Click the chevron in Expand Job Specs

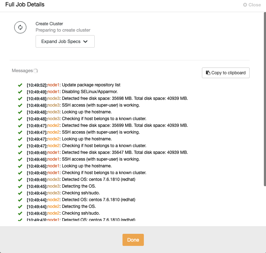[x=85, y=42]
